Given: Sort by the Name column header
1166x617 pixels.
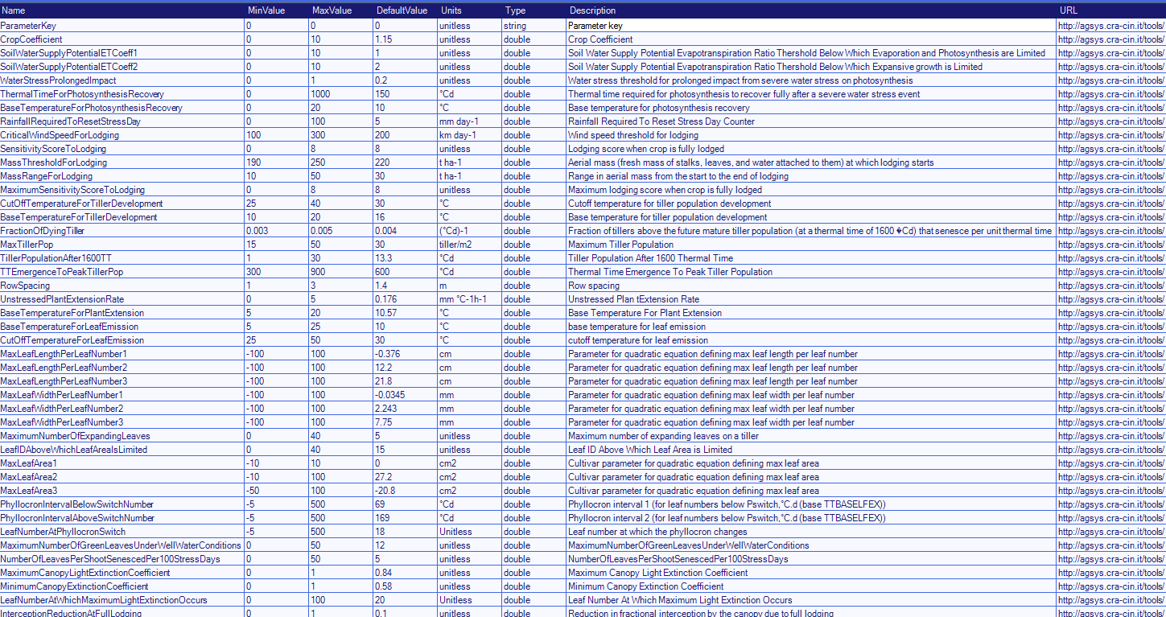Looking at the screenshot, I should 122,10.
